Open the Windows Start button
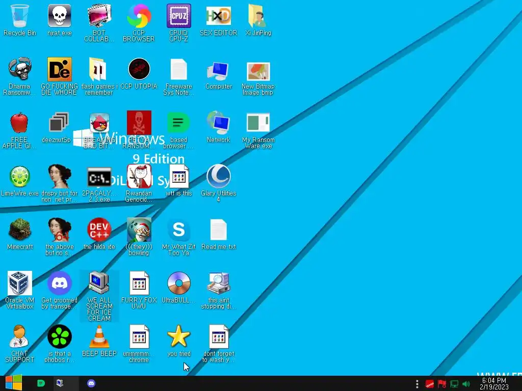The width and height of the screenshot is (522, 391). [x=13, y=383]
